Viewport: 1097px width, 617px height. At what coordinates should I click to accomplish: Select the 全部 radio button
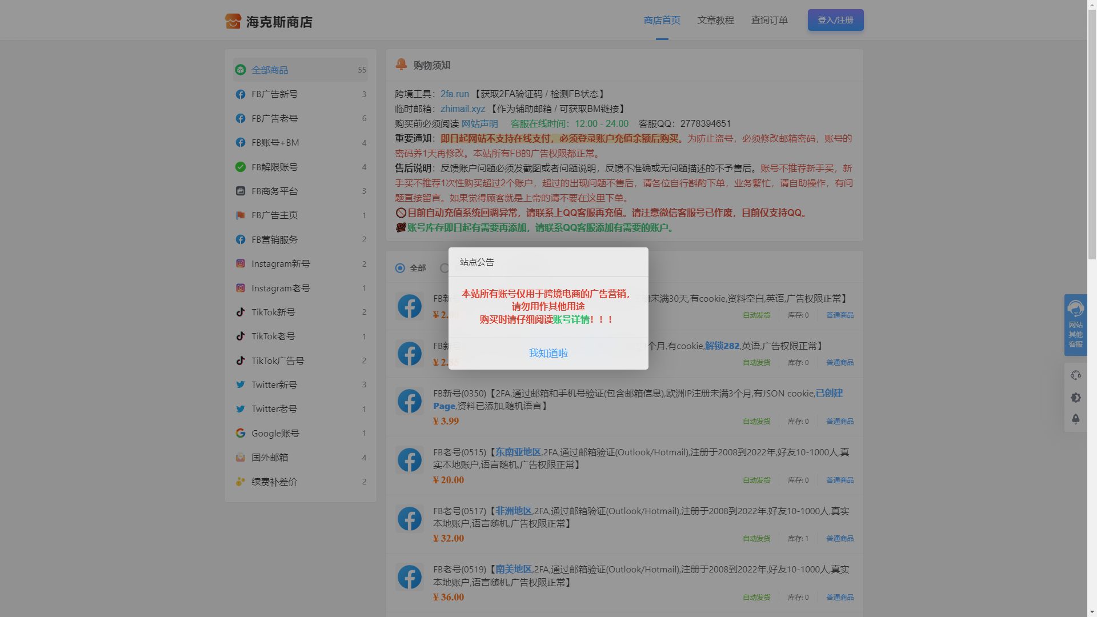click(400, 268)
